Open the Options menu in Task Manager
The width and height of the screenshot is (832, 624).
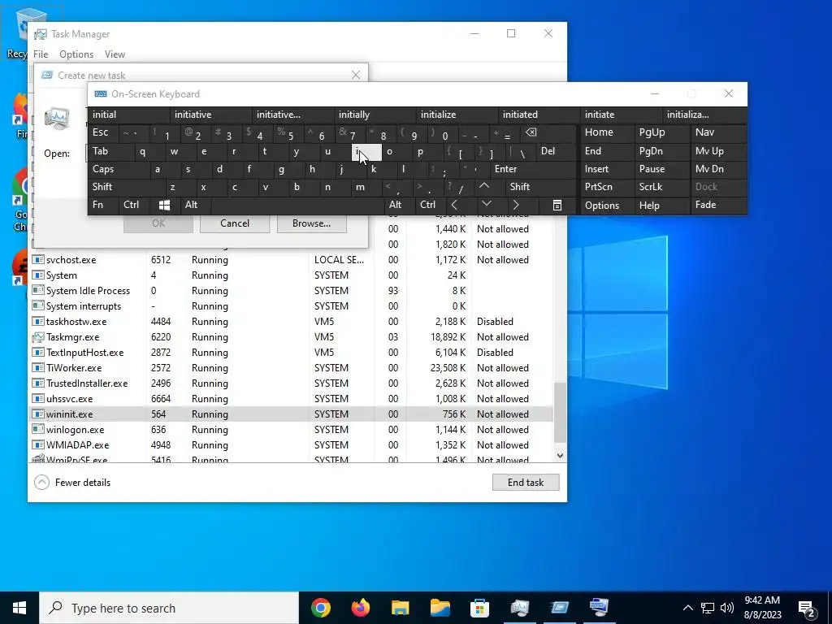(76, 54)
